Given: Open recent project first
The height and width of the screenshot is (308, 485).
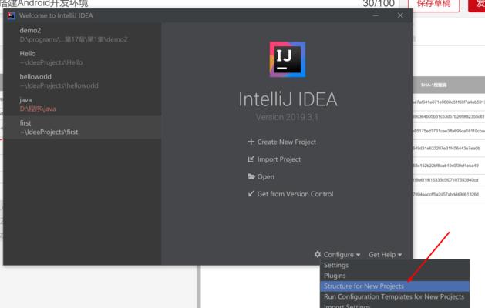Looking at the screenshot, I should (x=83, y=127).
